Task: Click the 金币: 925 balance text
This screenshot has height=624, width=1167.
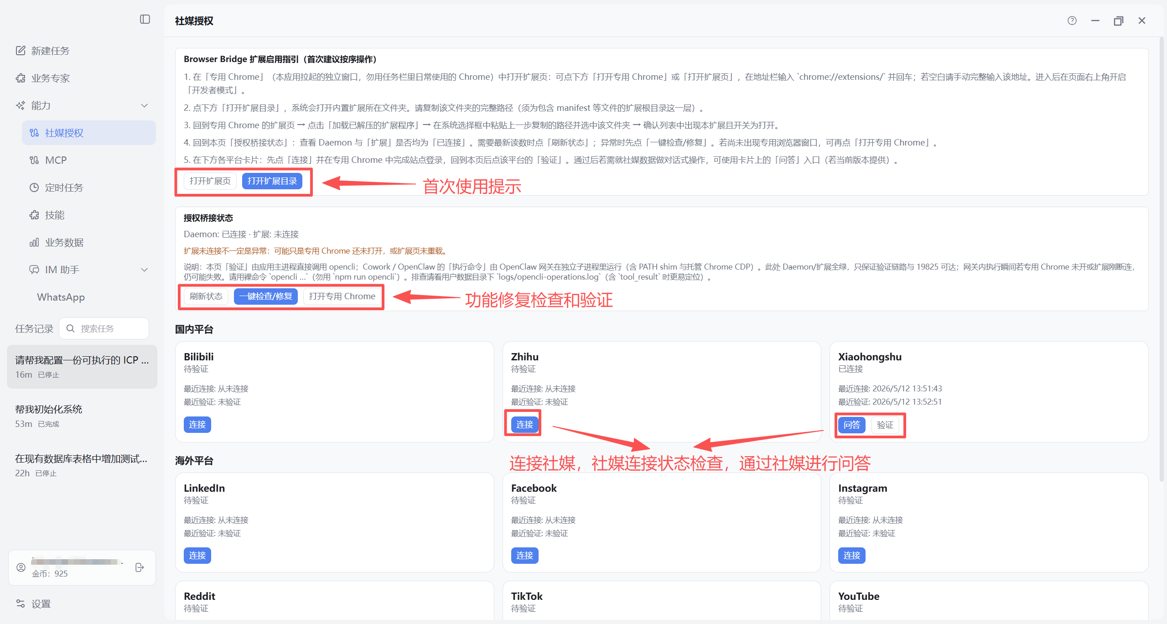Action: (x=50, y=574)
